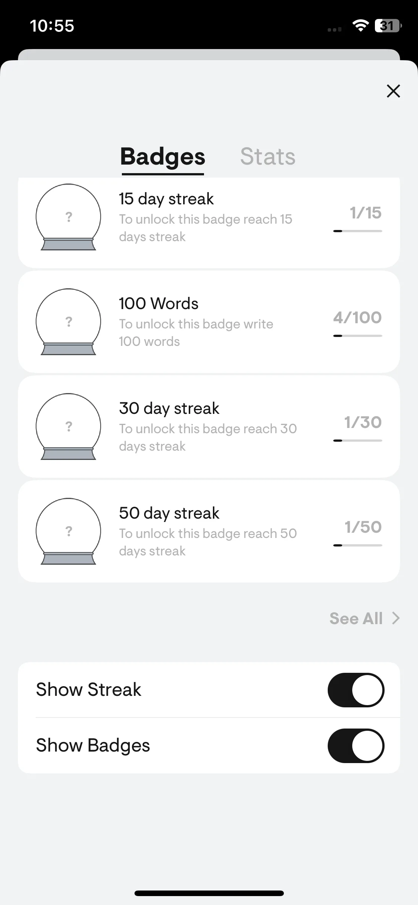Close the badges sheet with the X
The image size is (418, 905).
point(393,91)
